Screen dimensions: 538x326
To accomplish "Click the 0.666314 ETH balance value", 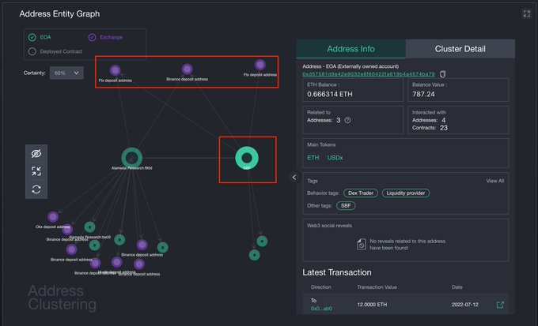I will pyautogui.click(x=330, y=94).
